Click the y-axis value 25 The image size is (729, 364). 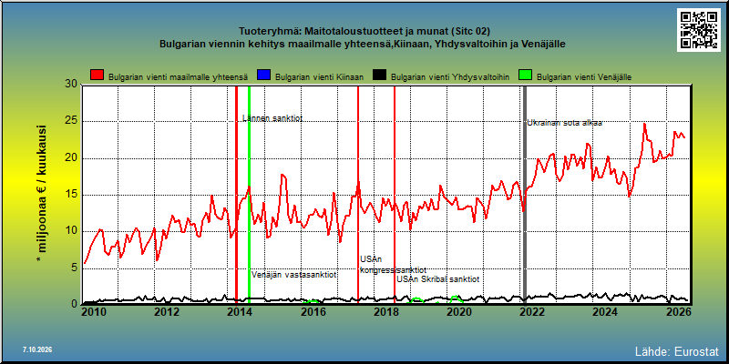(71, 121)
